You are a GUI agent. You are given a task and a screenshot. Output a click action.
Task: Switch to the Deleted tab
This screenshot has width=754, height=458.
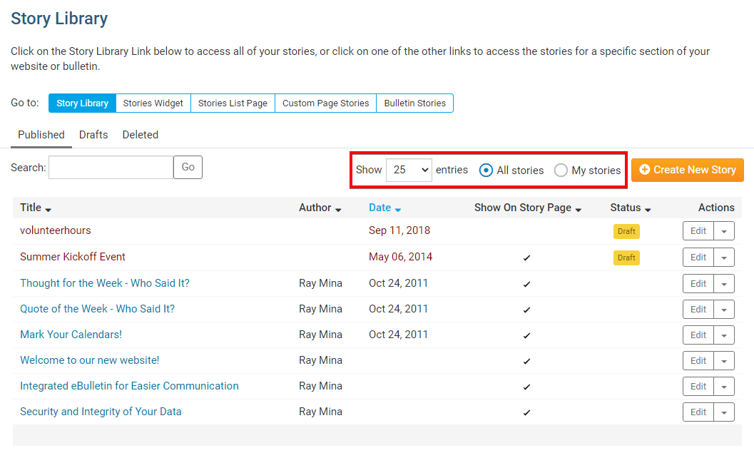[140, 135]
